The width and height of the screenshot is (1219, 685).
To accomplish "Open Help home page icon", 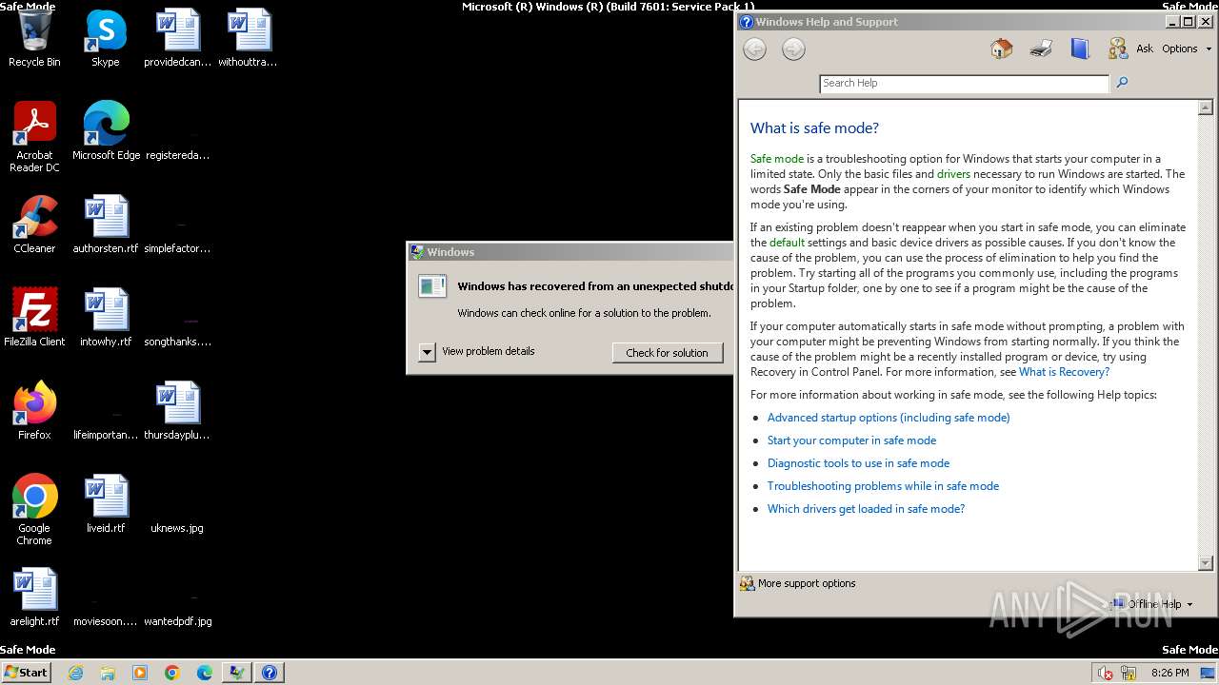I will (x=1001, y=49).
